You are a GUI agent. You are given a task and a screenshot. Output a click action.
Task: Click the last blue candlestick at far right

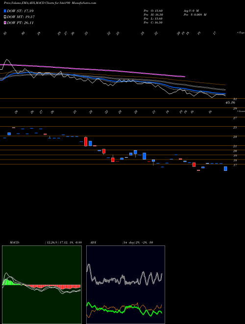pos(225,168)
